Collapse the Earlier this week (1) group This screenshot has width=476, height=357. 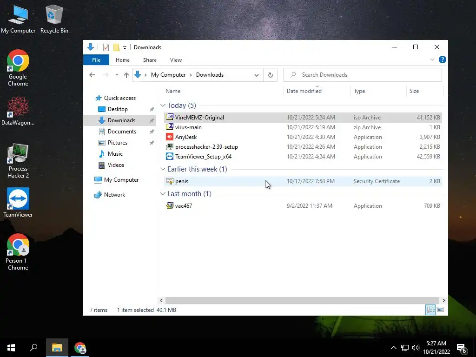click(x=163, y=169)
